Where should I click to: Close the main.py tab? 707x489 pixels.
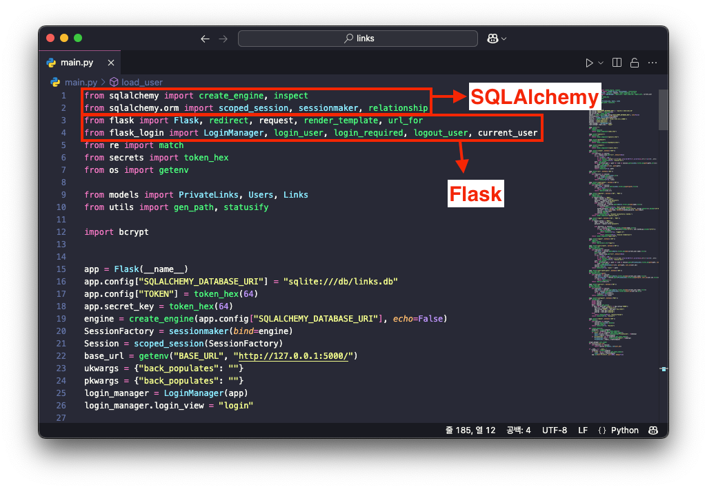click(x=111, y=63)
